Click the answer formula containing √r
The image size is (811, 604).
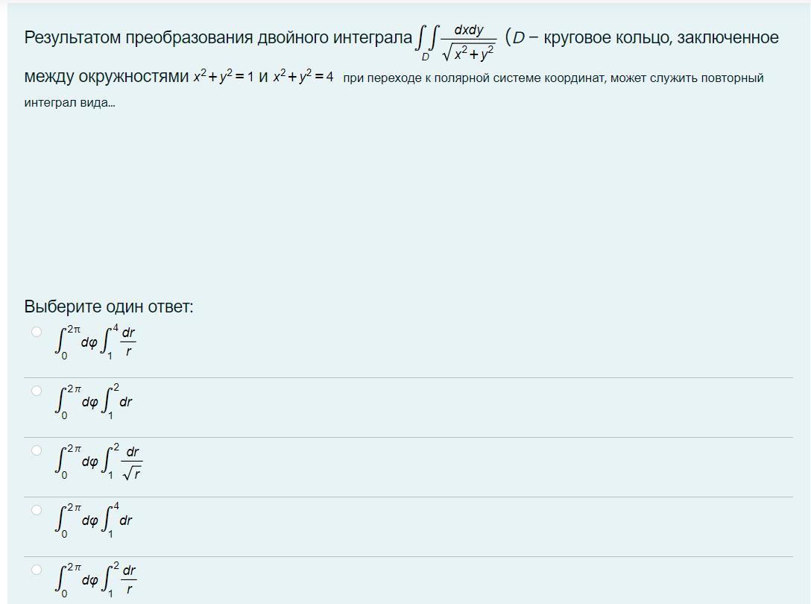[x=98, y=462]
